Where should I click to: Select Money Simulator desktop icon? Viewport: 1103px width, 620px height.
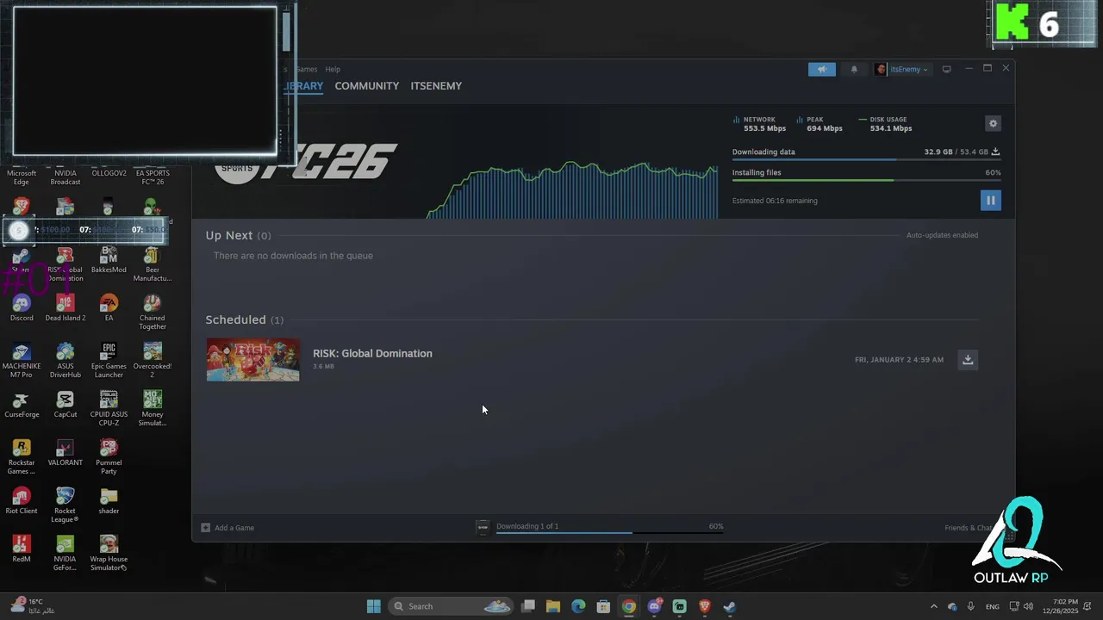[x=153, y=408]
